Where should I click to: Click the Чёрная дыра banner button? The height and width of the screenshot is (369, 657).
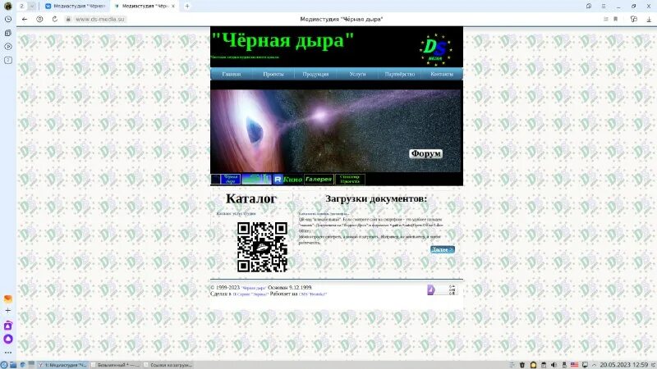[x=225, y=179]
